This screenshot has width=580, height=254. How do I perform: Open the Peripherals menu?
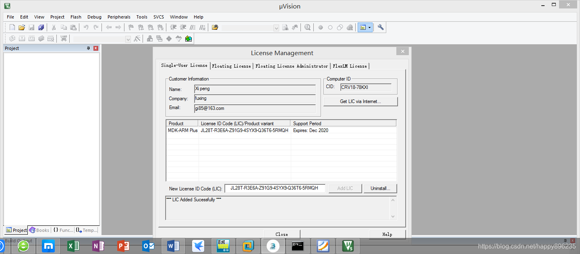(x=119, y=17)
